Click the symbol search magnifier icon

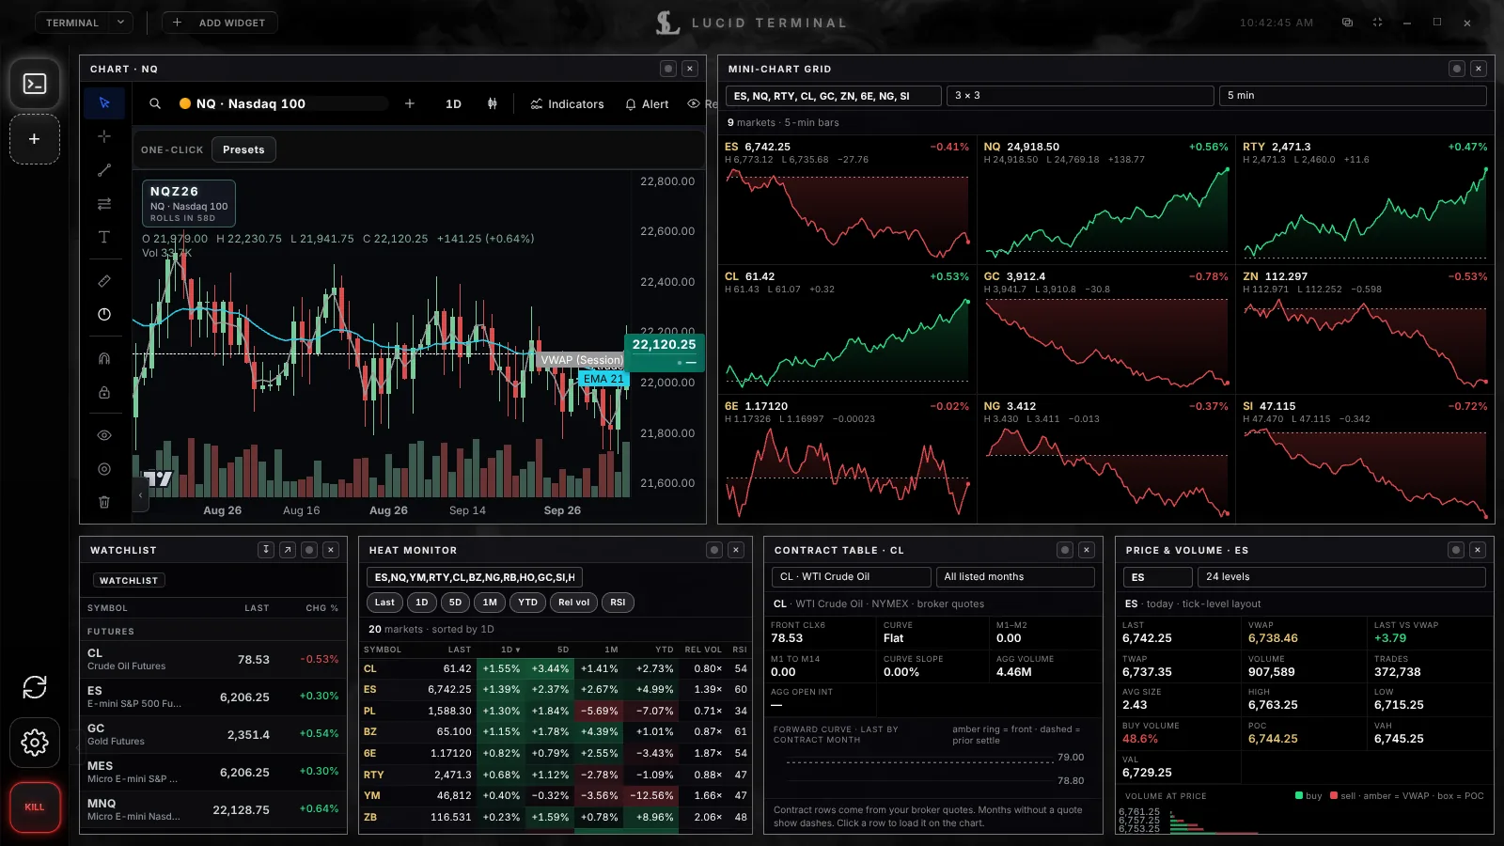pyautogui.click(x=155, y=103)
